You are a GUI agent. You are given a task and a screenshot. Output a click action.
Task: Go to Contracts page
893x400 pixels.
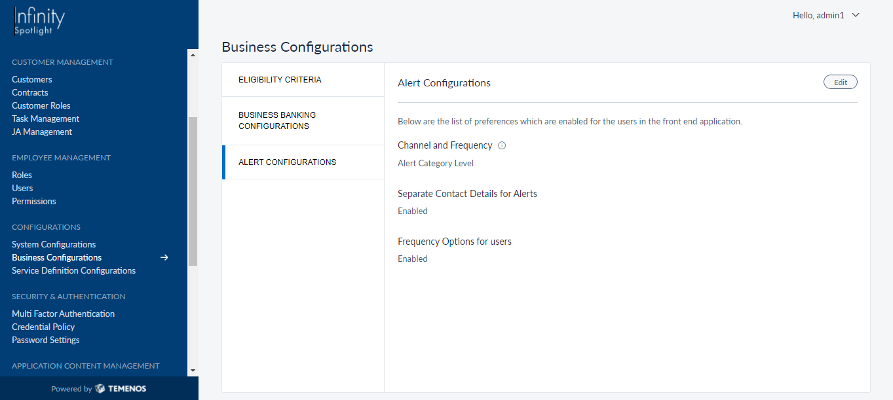30,92
